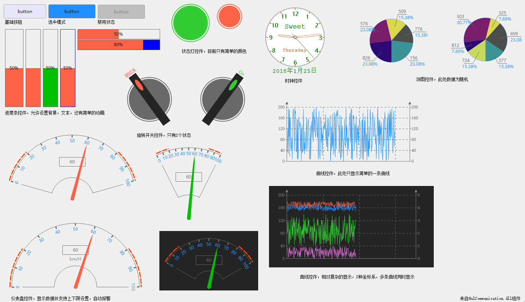This screenshot has width=525, height=302.
Task: Click the Thursday text on the clock
Action: pos(295,50)
